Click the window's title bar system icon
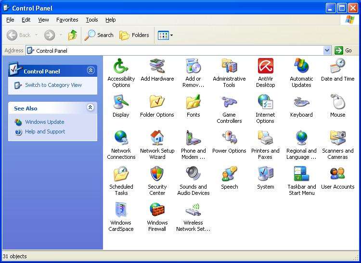361x263 pixels. tap(6, 8)
